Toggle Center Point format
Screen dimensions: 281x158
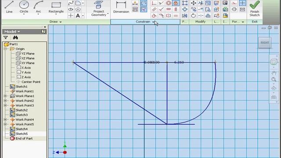242,3
